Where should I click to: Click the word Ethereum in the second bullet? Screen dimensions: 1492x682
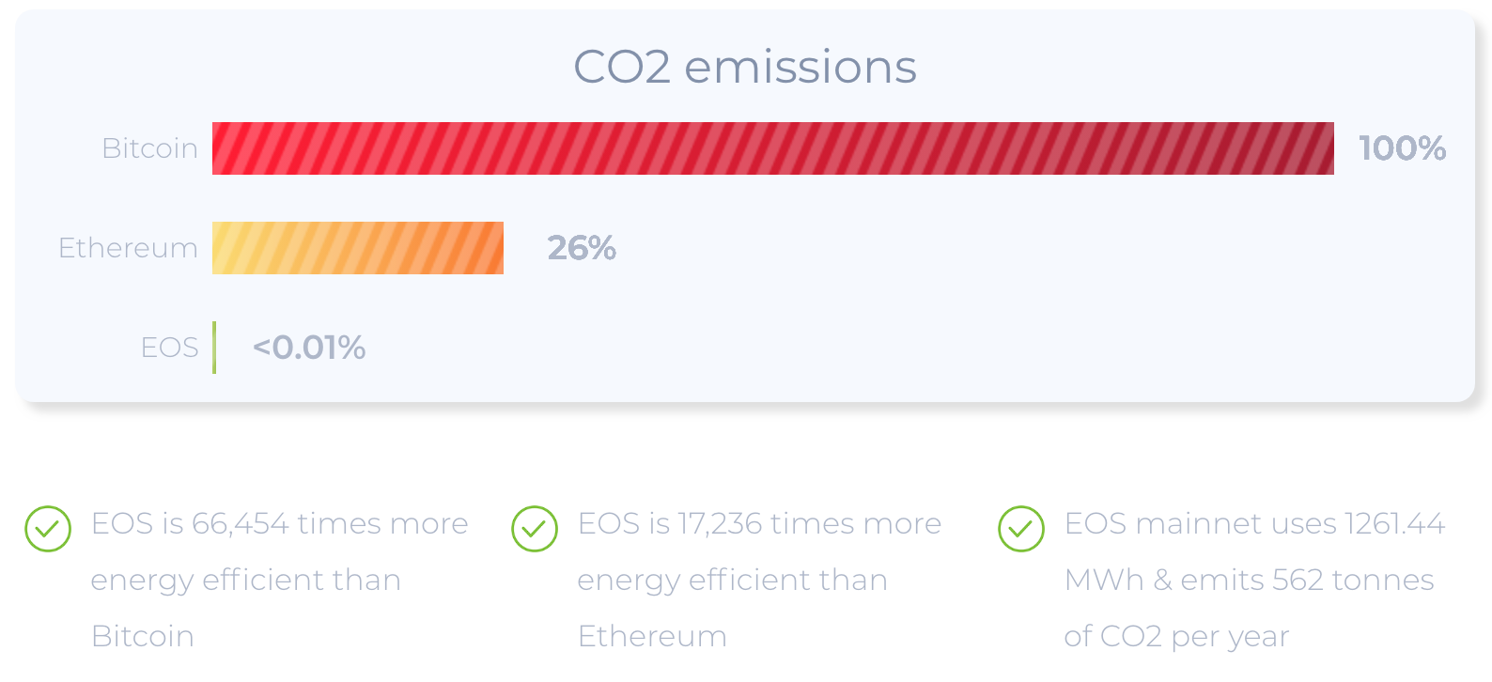coord(652,636)
